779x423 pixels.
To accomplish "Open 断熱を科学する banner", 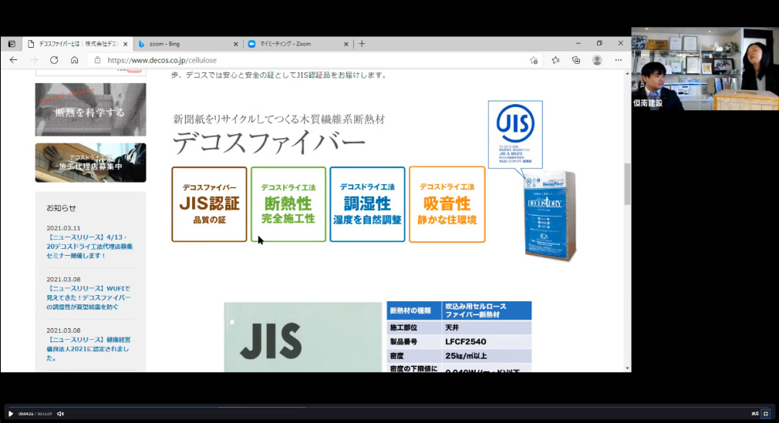I will [90, 109].
